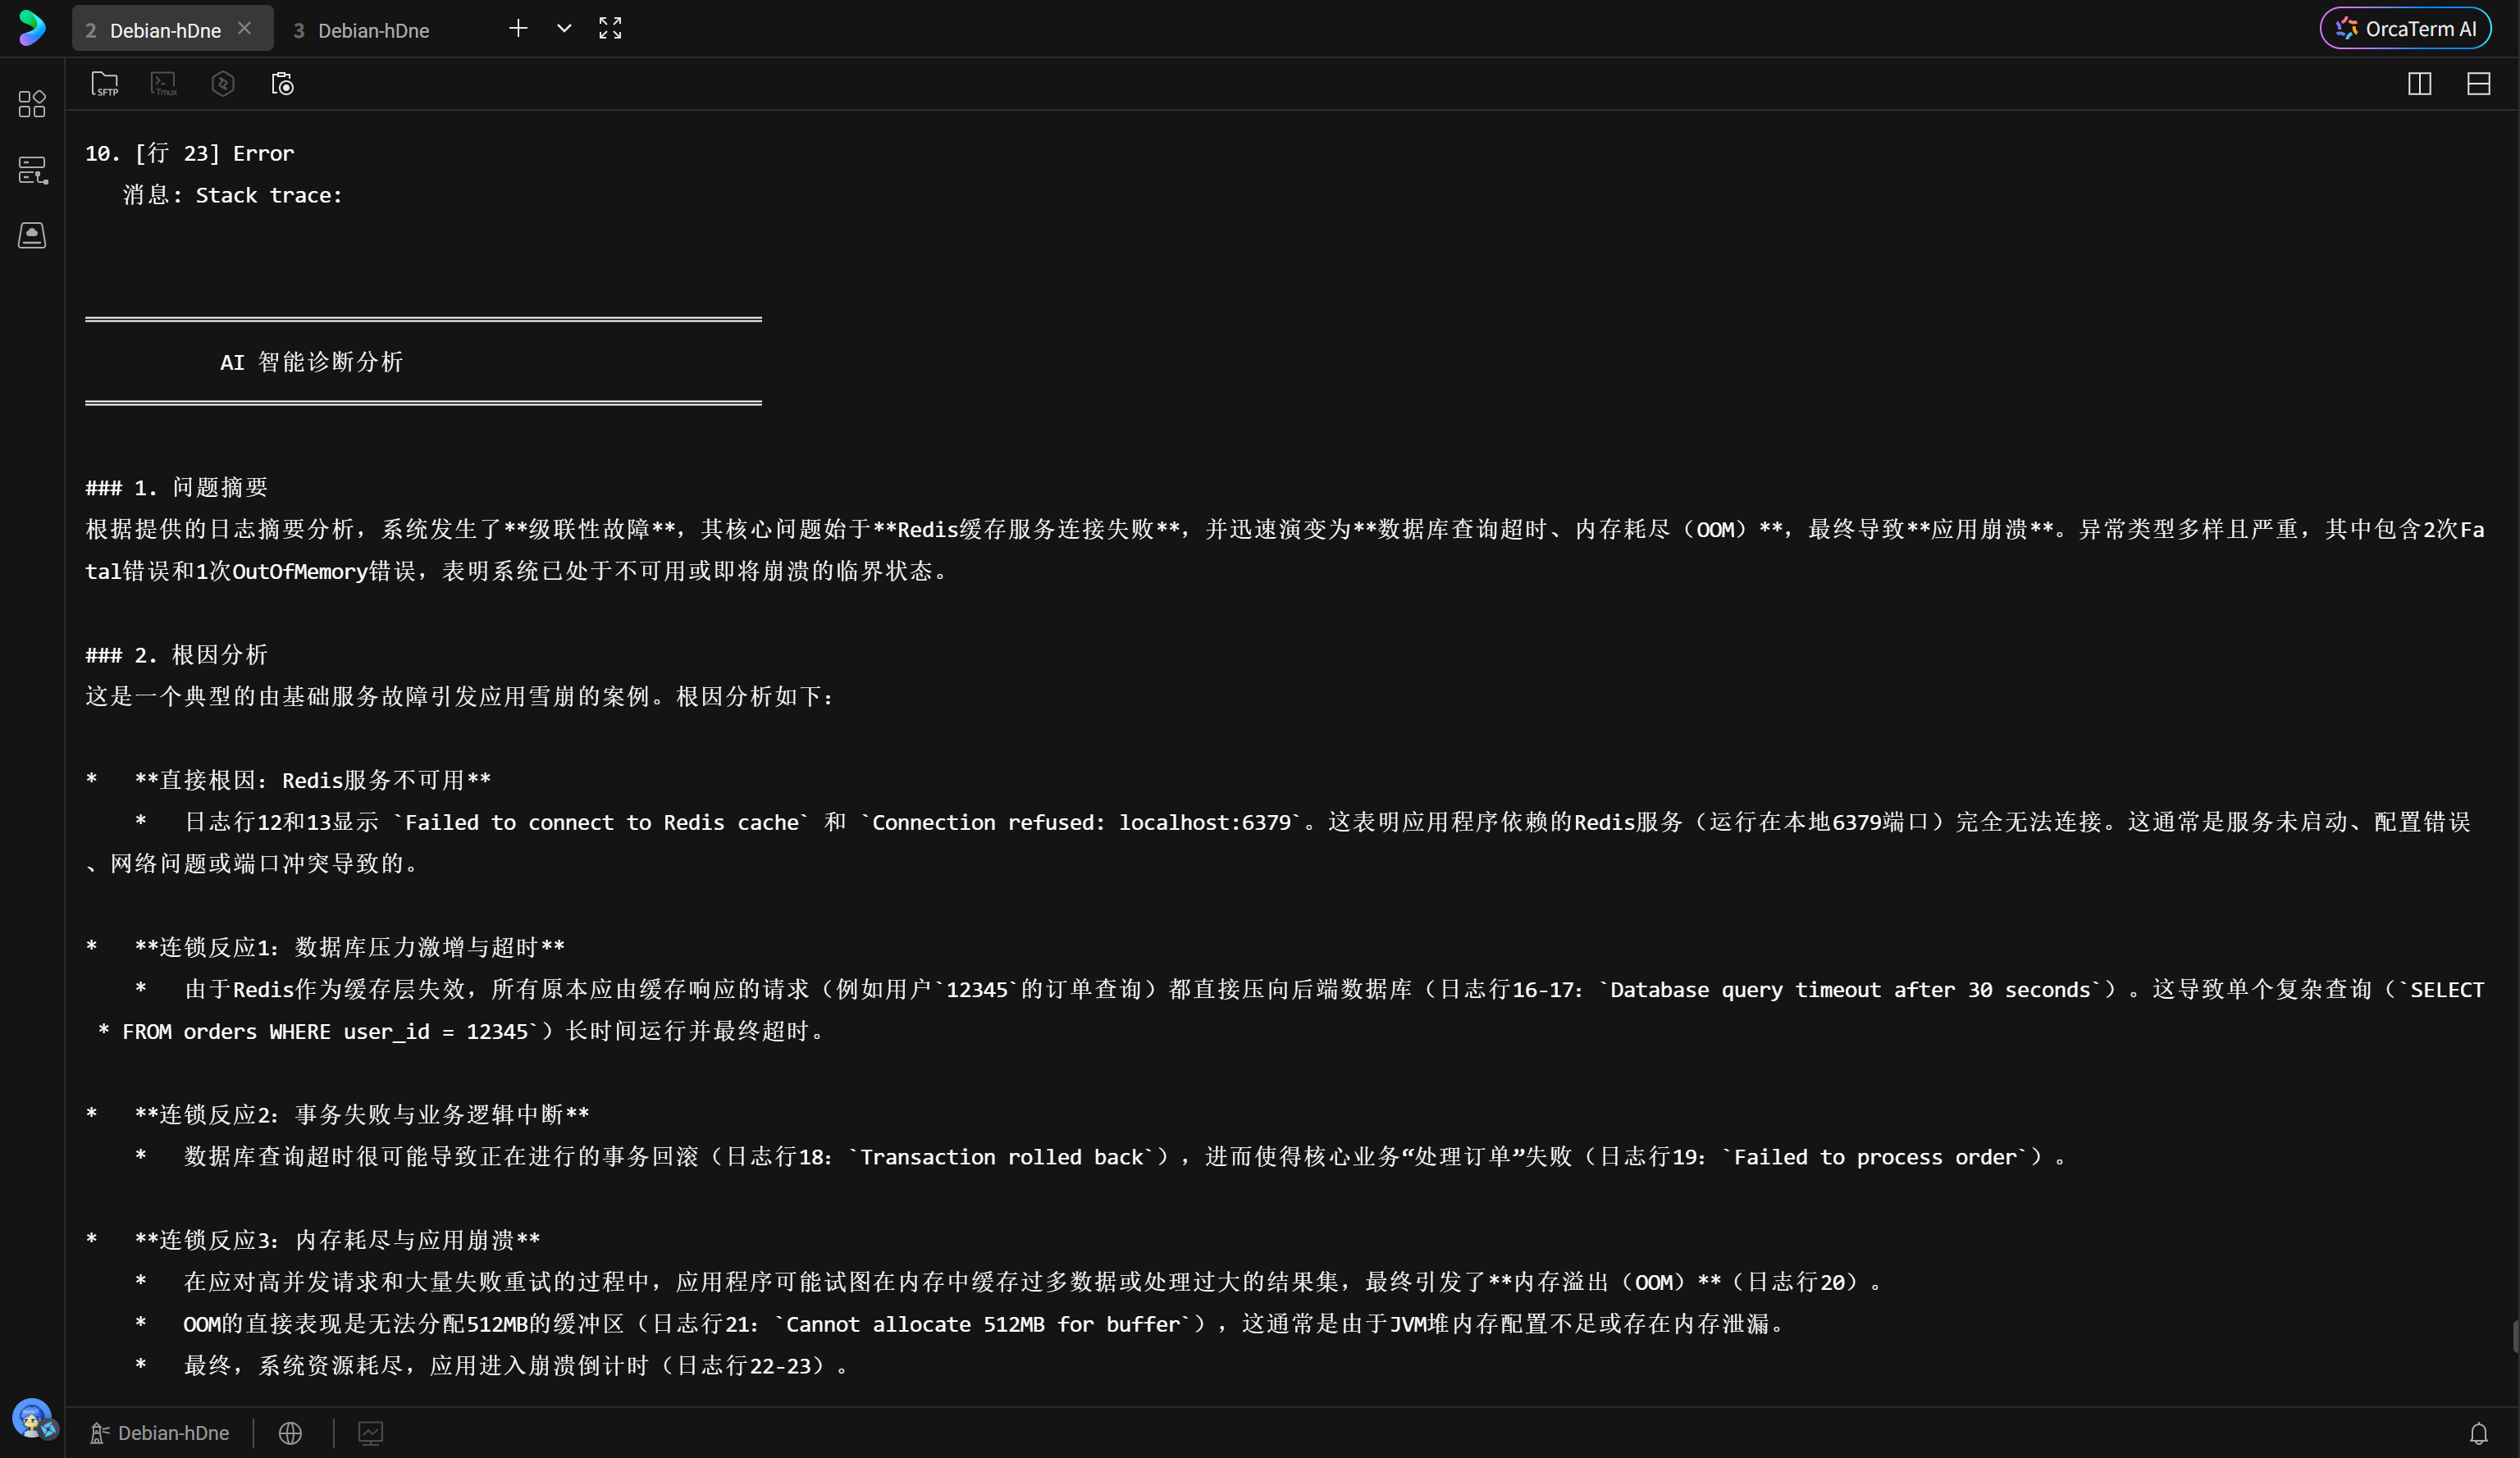Screen dimensions: 2520x1458
Task: Switch to tab 3 Debian-hDne
Action: tap(362, 31)
